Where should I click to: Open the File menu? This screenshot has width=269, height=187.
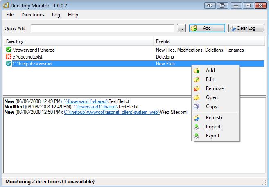pos(10,15)
